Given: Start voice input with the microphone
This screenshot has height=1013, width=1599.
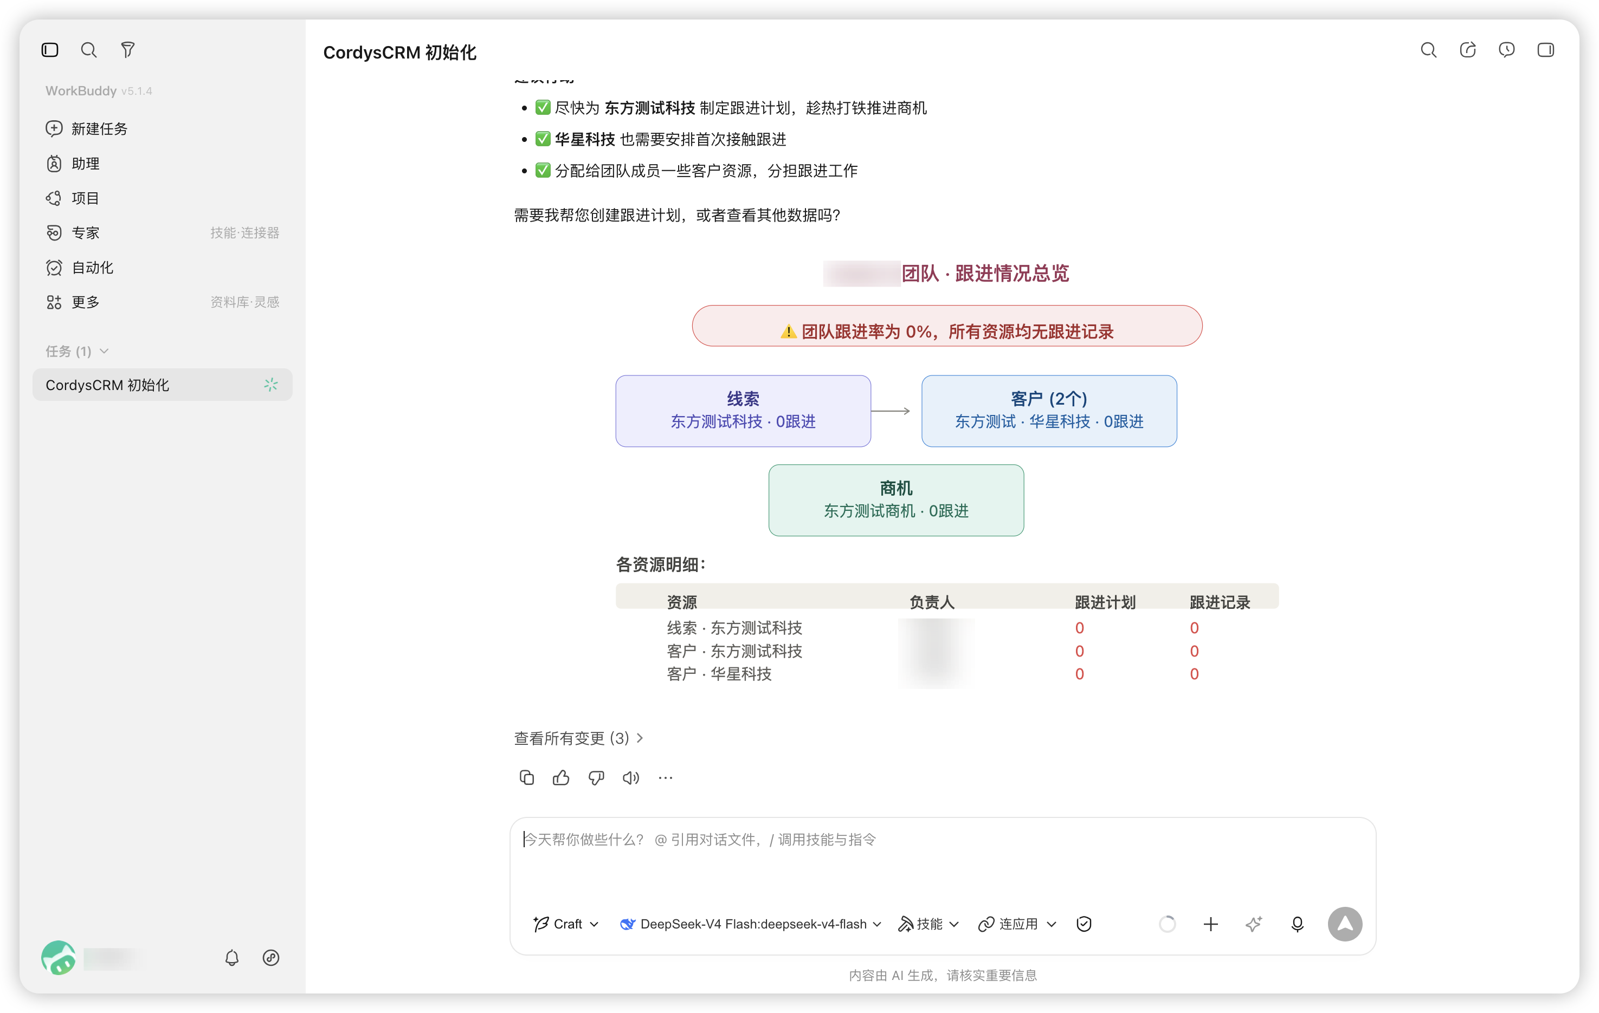Looking at the screenshot, I should [1297, 924].
